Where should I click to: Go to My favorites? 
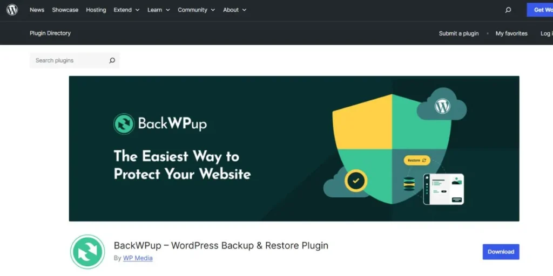pos(511,33)
